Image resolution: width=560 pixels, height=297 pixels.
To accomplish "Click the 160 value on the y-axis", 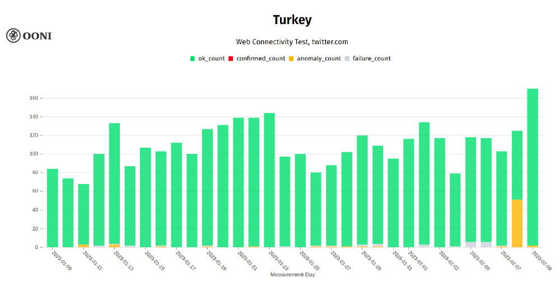I will point(34,98).
